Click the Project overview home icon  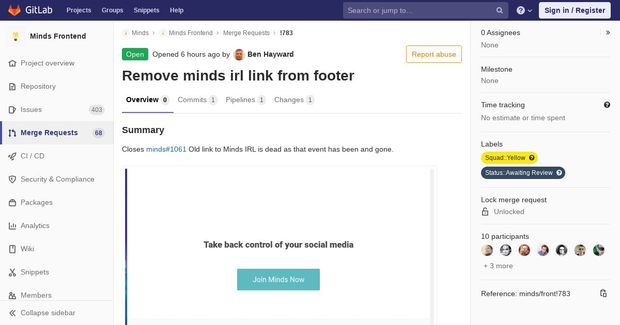[12, 63]
